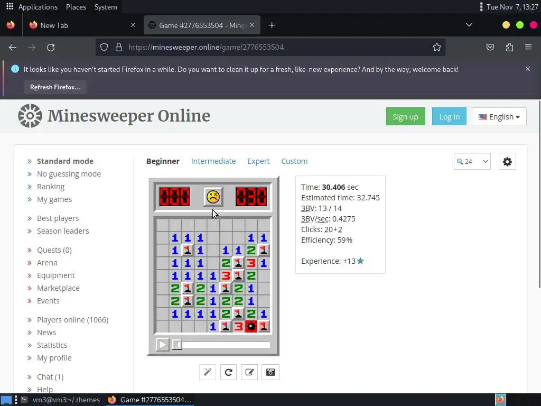Click the Minesweeper Online gear logo
This screenshot has width=541, height=406.
click(x=30, y=116)
